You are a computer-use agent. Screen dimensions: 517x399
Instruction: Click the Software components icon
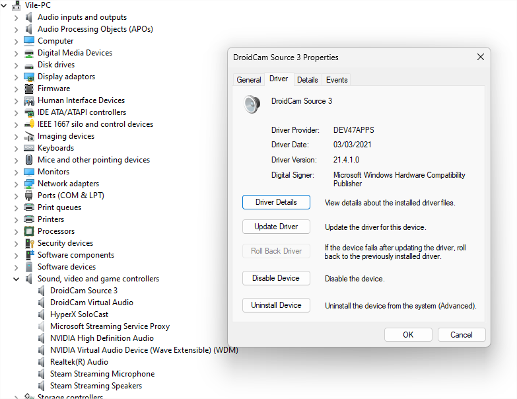pyautogui.click(x=30, y=255)
